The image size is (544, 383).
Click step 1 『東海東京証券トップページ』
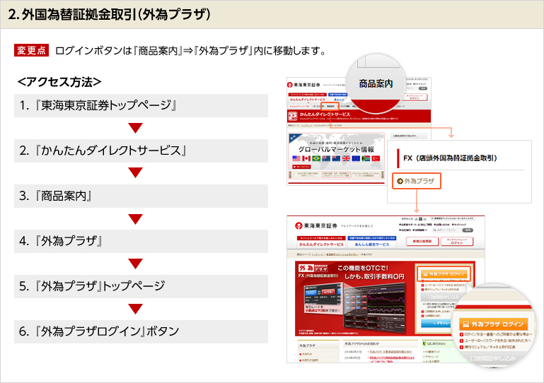tap(141, 105)
